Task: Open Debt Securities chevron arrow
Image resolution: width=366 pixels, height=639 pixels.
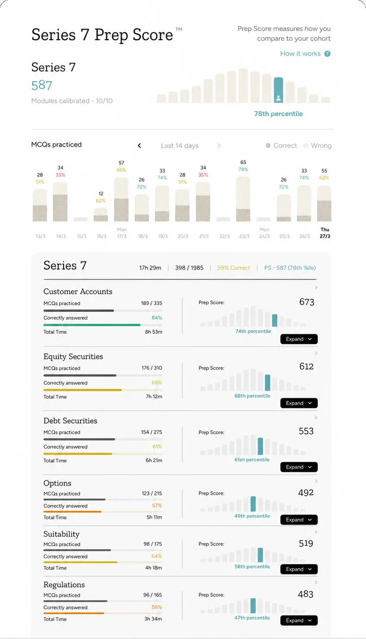Action: tap(316, 417)
